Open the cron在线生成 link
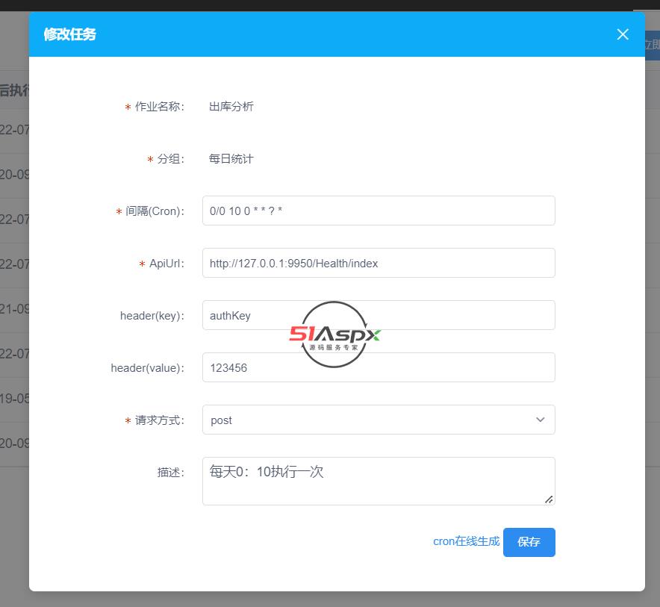660x607 pixels. click(x=466, y=541)
